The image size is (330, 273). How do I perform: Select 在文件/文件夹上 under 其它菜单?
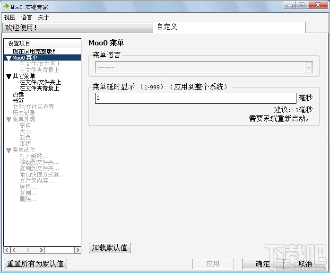[x=40, y=82]
